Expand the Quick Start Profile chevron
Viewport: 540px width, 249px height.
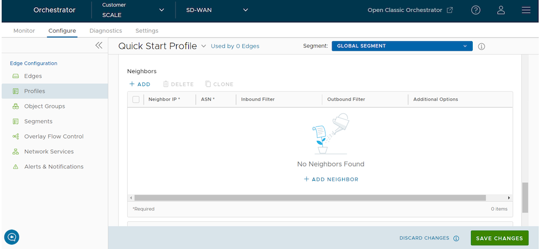[203, 46]
